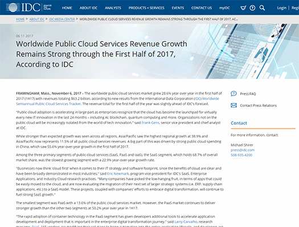Open the myIDC menu item
Screen dimensions: 299x227
coord(224,8)
